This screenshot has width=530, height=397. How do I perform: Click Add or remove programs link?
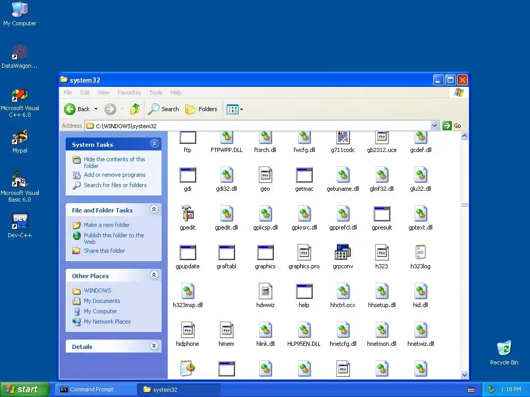tap(115, 175)
